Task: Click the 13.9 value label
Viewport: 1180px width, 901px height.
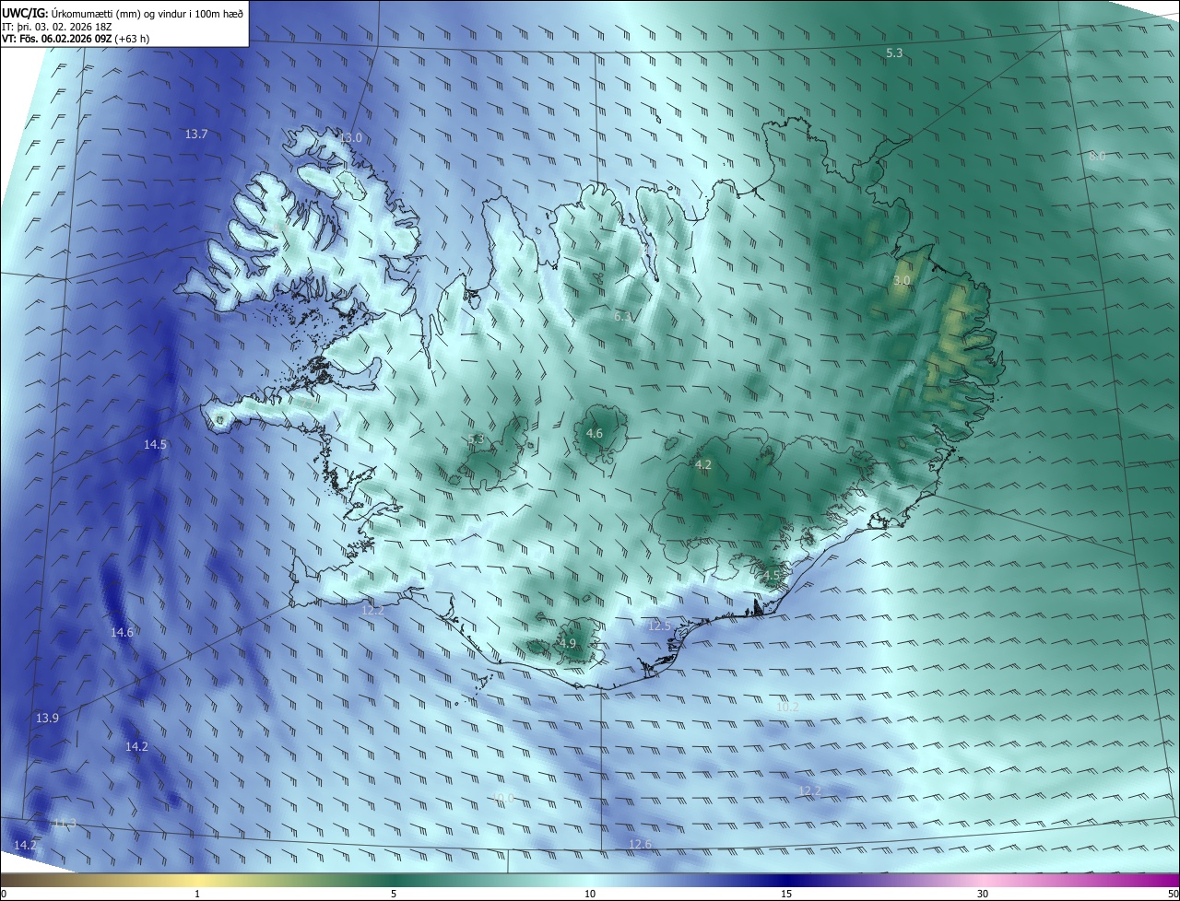Action: click(48, 719)
